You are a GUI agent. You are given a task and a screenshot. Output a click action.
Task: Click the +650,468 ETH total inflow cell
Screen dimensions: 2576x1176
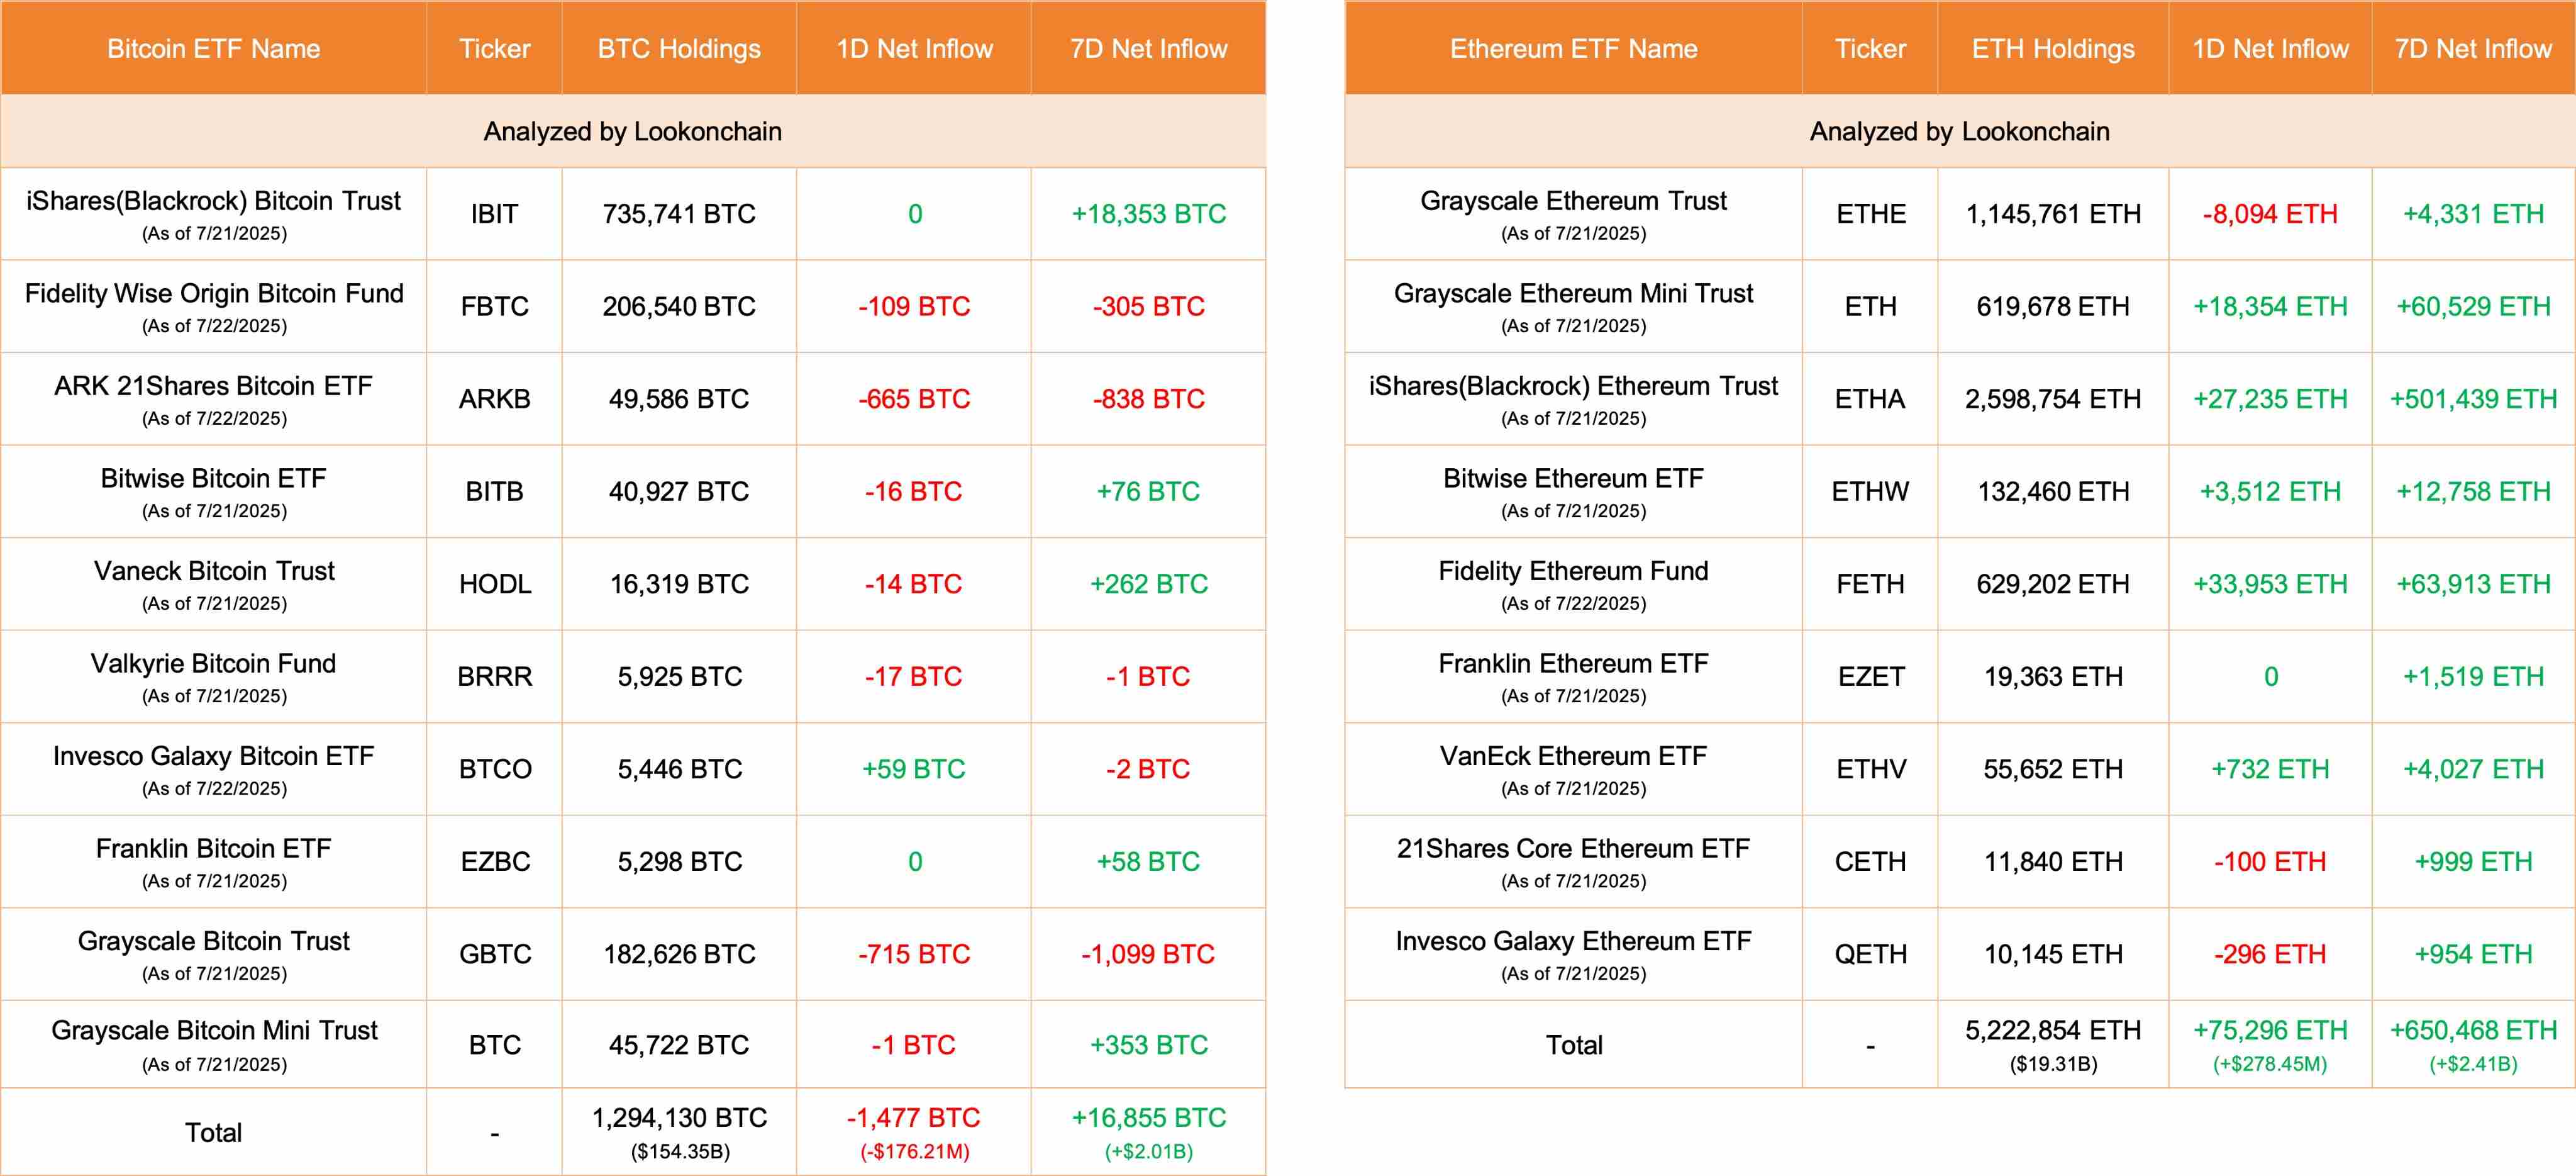click(x=2473, y=1044)
